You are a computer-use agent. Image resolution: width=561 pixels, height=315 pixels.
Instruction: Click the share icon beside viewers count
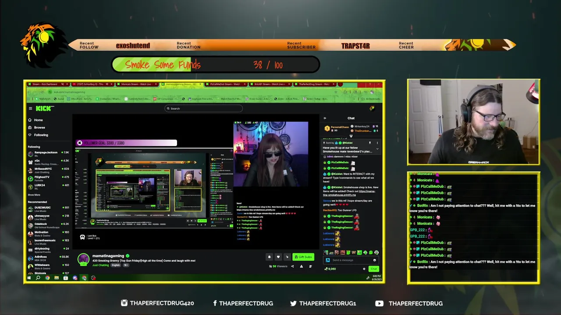point(292,266)
